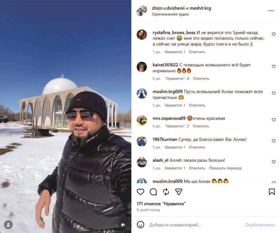Like kairat361622 comment heart
279x233 pixels.
274,66
